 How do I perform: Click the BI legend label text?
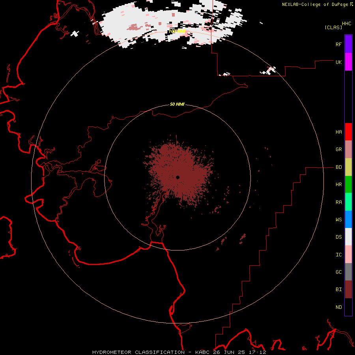tap(339, 290)
